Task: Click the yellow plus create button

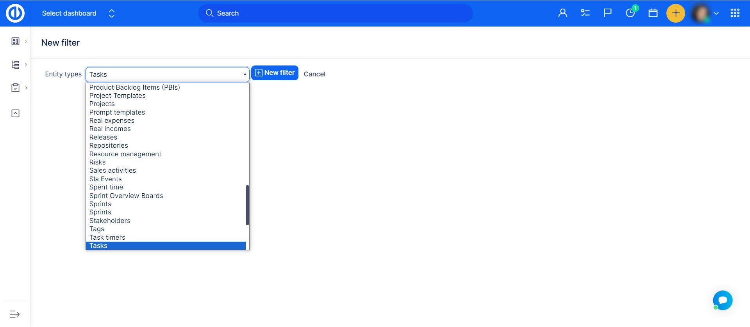Action: (x=675, y=13)
